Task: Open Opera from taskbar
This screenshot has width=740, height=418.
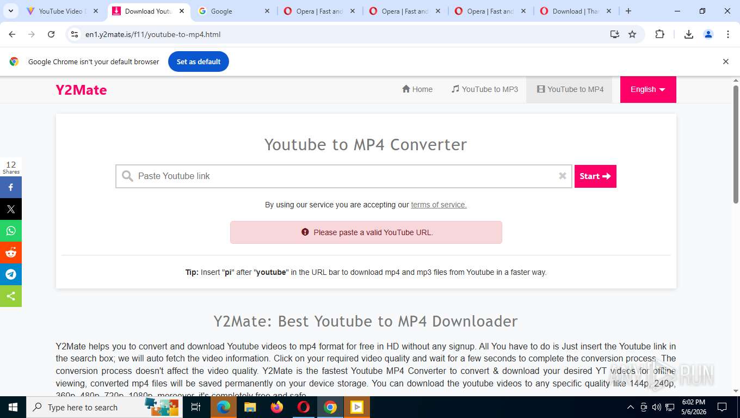Action: pos(304,407)
